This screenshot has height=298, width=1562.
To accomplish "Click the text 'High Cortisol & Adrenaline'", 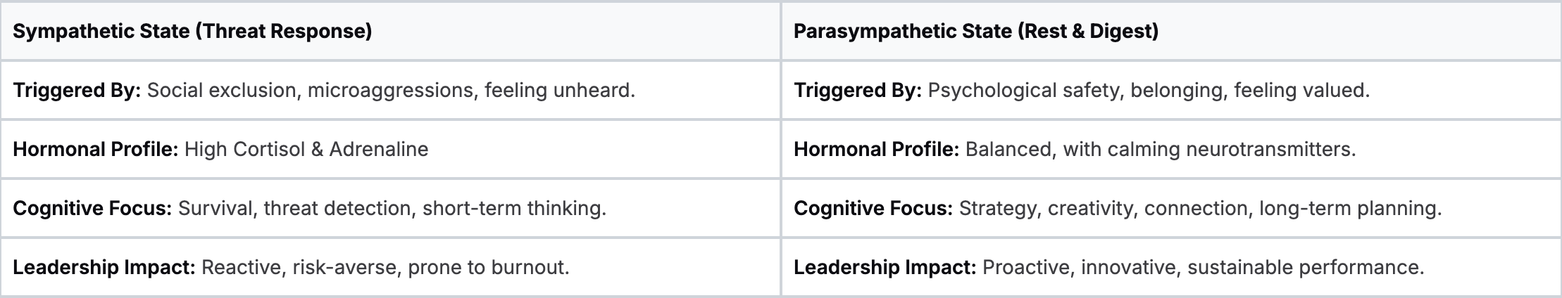I will tap(306, 150).
